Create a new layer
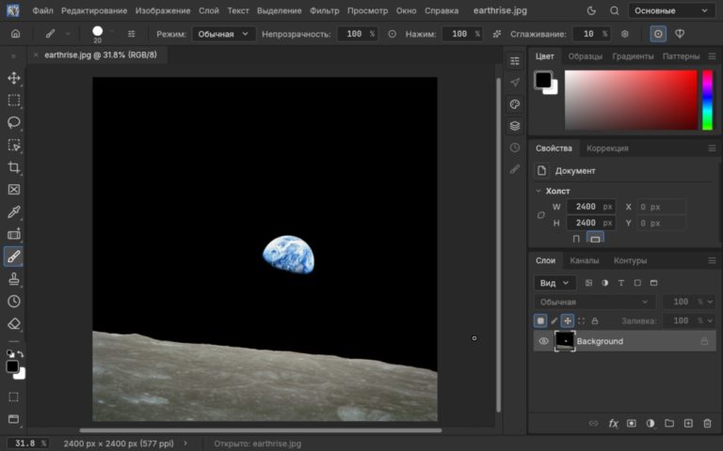The height and width of the screenshot is (451, 723). tap(688, 424)
